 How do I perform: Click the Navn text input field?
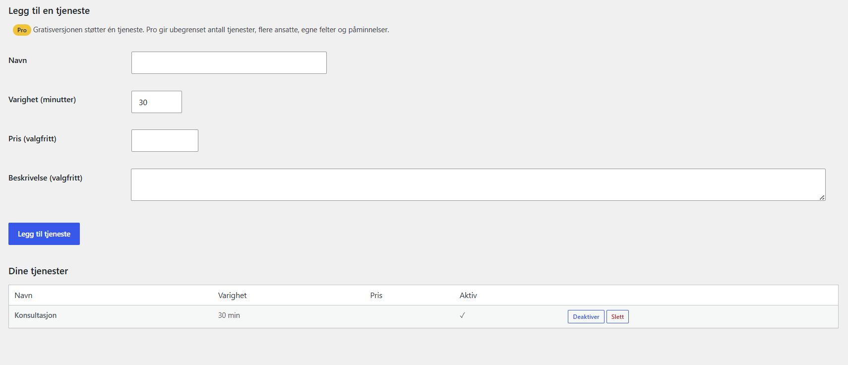[x=229, y=62]
